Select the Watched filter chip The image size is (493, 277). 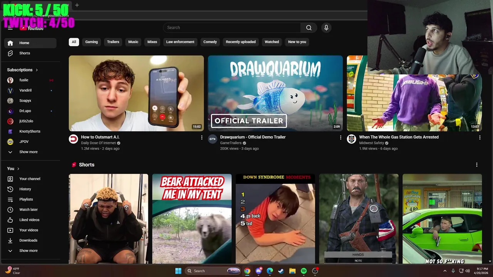[x=272, y=42]
